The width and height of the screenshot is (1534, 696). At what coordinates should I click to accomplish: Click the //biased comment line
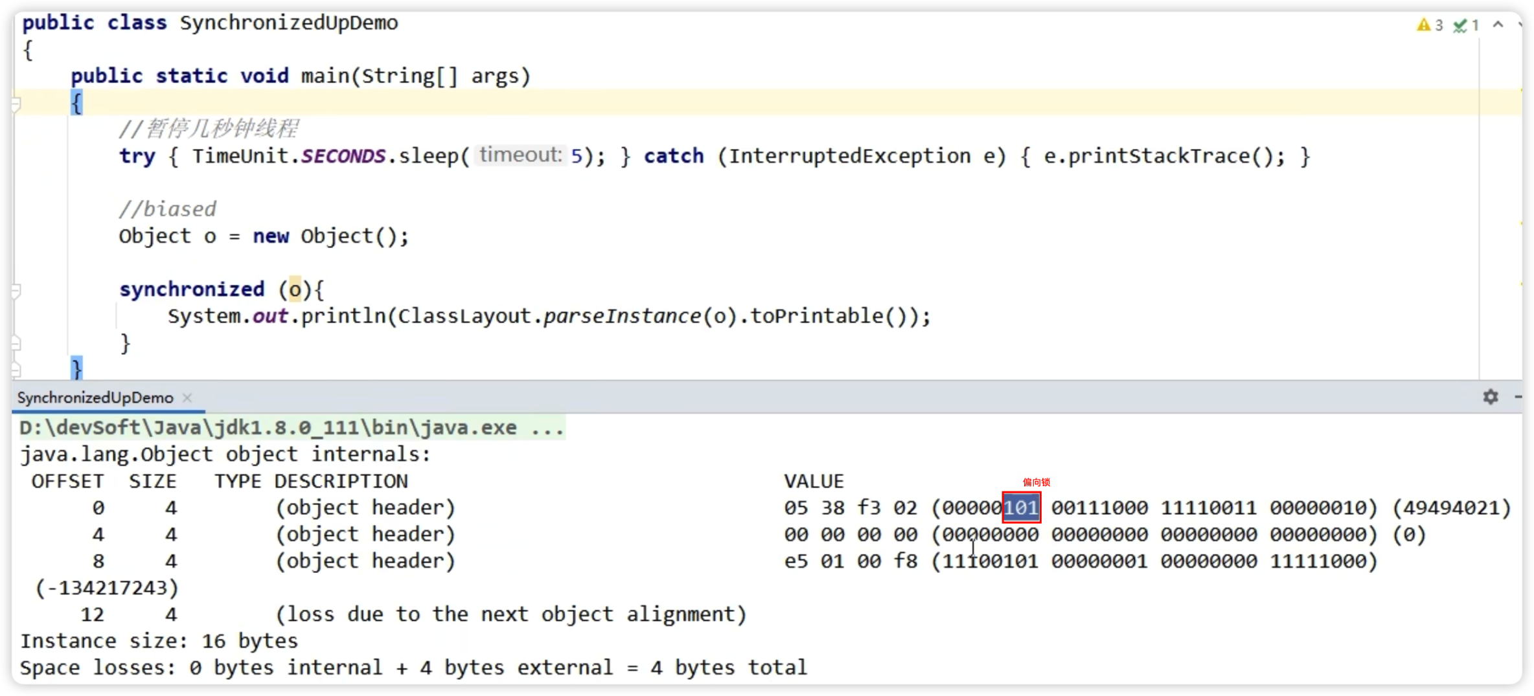[x=167, y=209]
